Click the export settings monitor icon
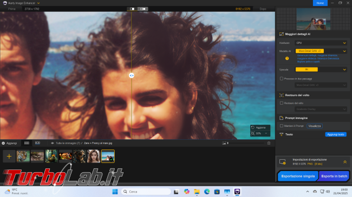The height and width of the screenshot is (197, 352). (x=283, y=162)
